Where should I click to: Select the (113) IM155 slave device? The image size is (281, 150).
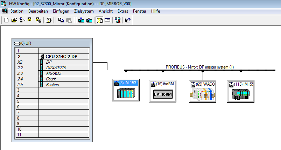point(240,91)
